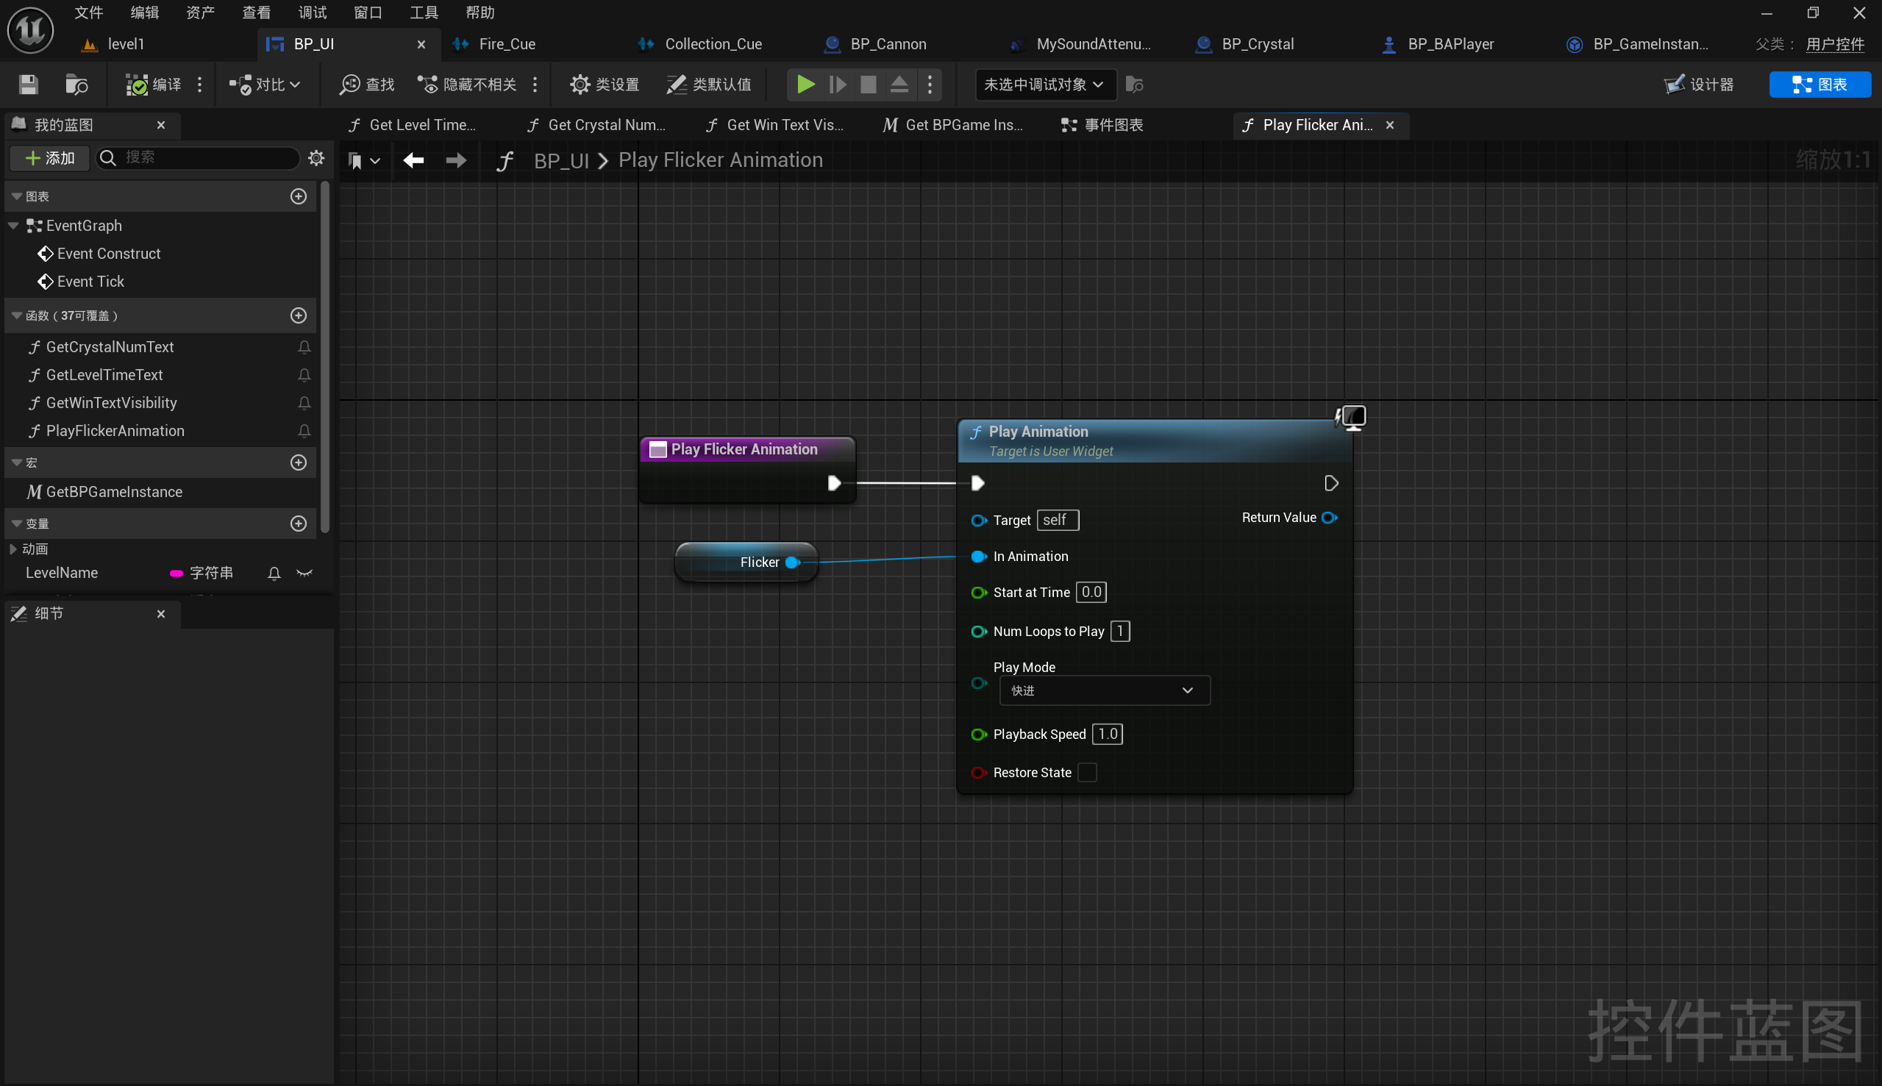Toggle LevelName variable eye visibility
This screenshot has height=1086, width=1882.
pos(304,573)
